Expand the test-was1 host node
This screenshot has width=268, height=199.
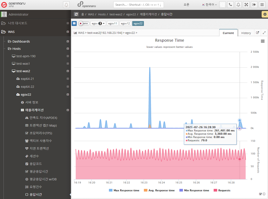tap(68, 64)
